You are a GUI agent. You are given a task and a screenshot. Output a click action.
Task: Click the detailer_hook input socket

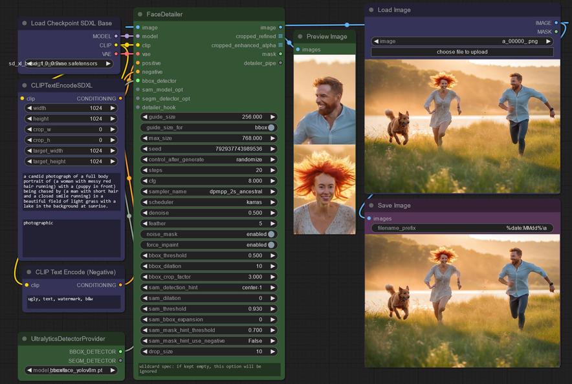[x=138, y=107]
